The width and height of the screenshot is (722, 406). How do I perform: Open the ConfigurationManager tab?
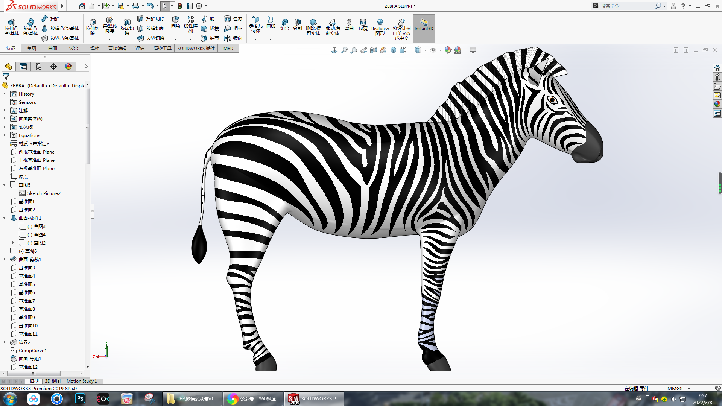(x=38, y=67)
